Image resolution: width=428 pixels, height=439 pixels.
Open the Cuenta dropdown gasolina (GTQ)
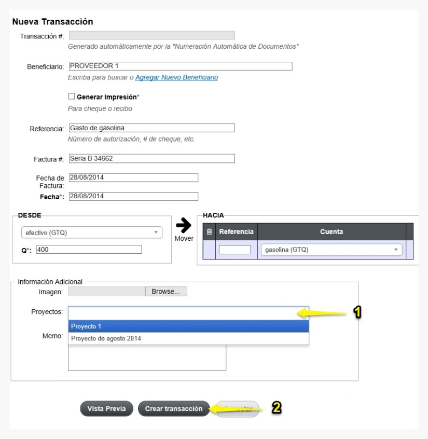[332, 250]
